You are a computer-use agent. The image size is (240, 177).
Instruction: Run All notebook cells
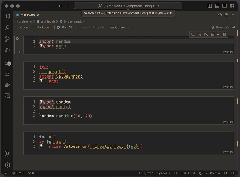pos(64,27)
